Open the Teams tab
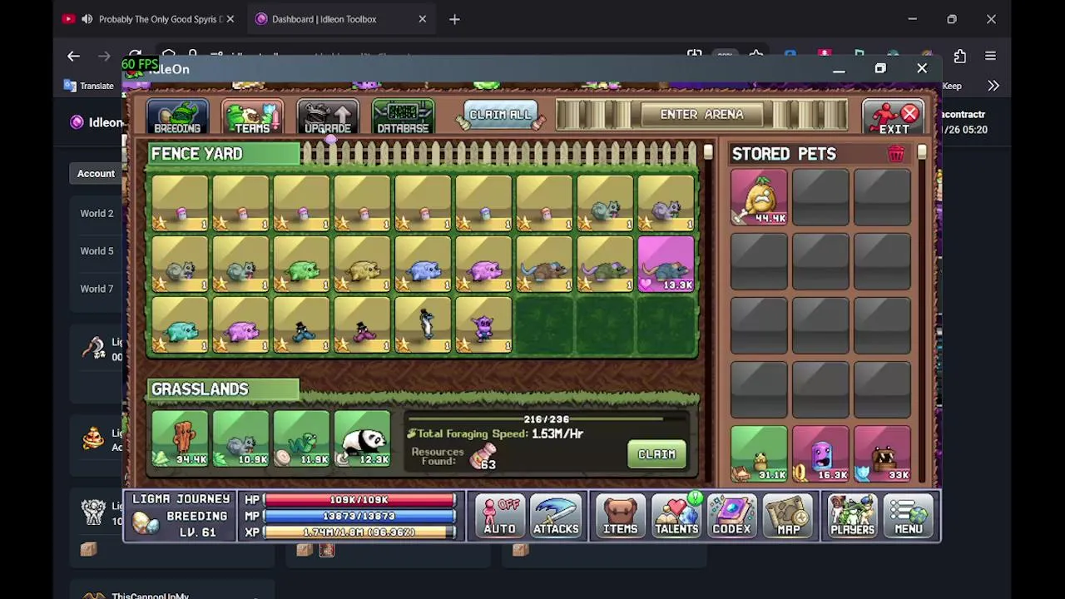1065x599 pixels. point(252,117)
